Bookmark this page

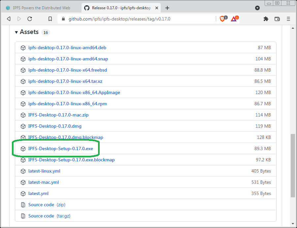(50, 19)
